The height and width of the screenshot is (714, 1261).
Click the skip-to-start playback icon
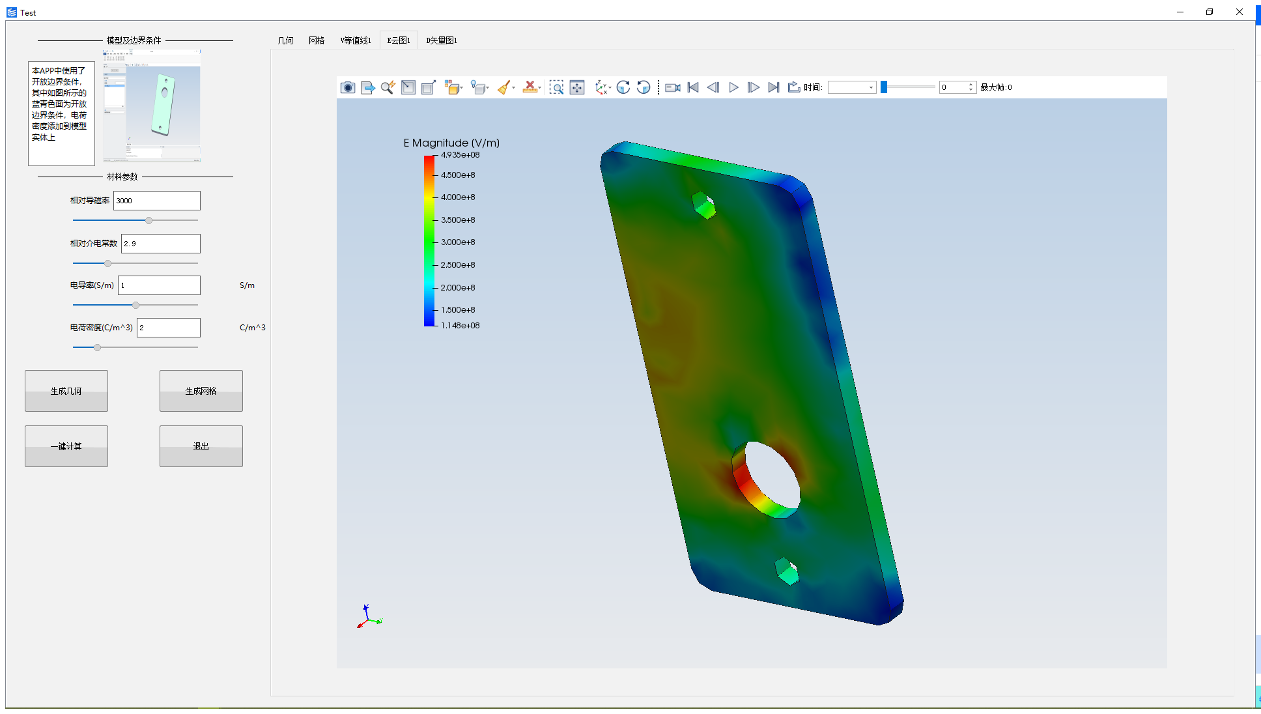pos(693,87)
